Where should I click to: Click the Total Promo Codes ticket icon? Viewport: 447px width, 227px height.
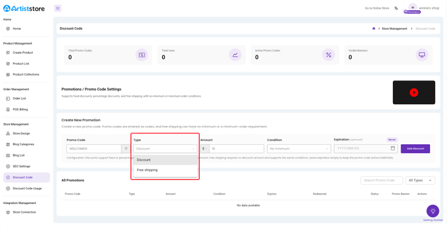(x=142, y=55)
